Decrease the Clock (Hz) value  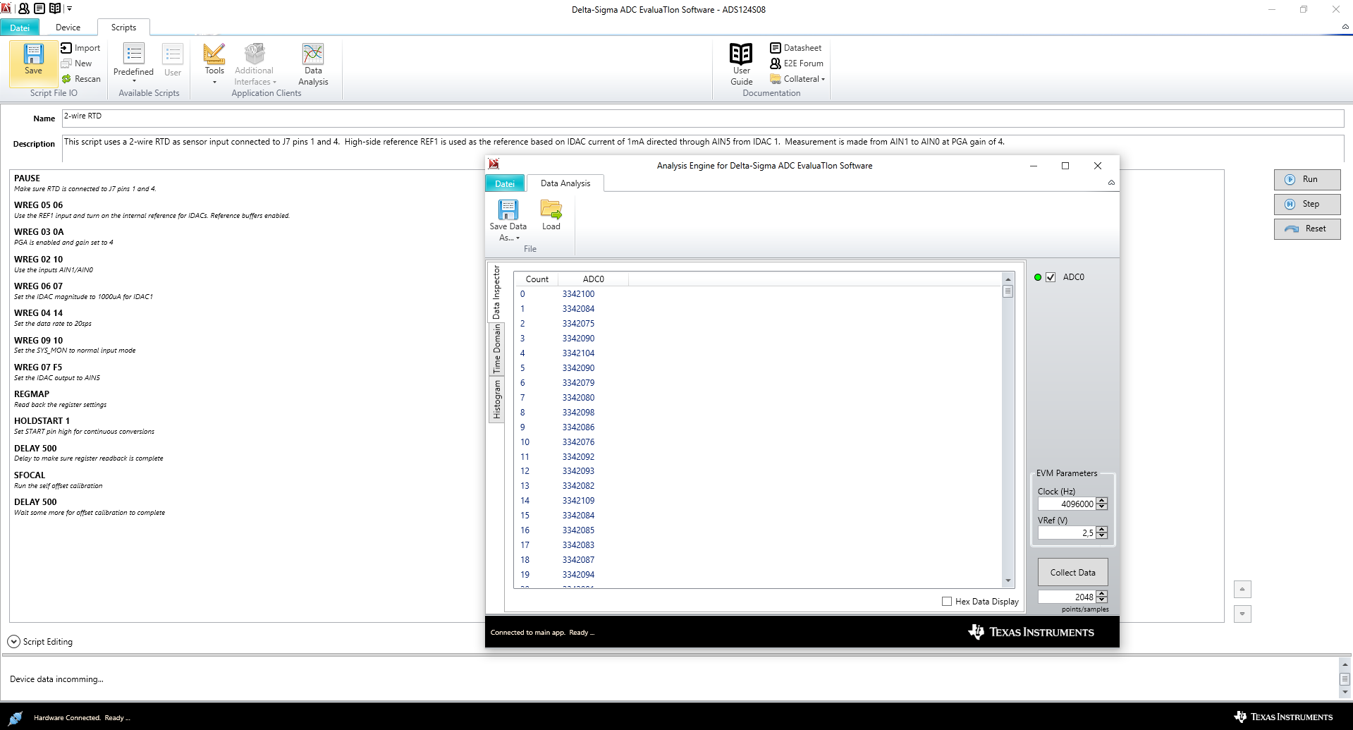click(1102, 507)
